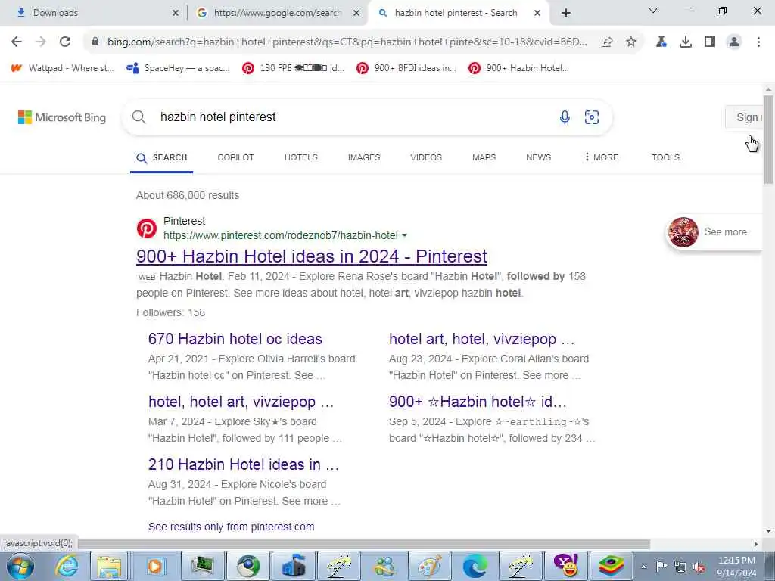Open Bing visual search camera icon
The height and width of the screenshot is (581, 775).
tap(592, 117)
